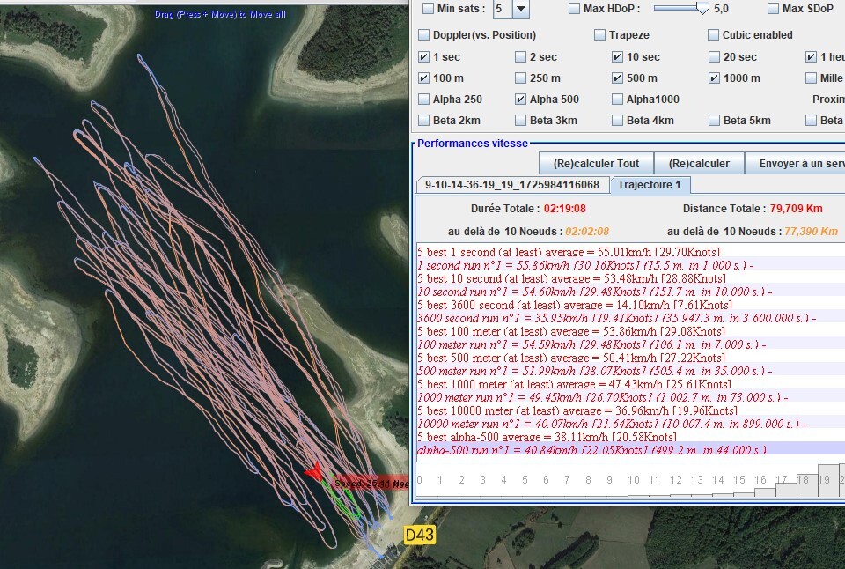845x569 pixels.
Task: Select the 3600 second run n°1 line
Action: click(630, 318)
